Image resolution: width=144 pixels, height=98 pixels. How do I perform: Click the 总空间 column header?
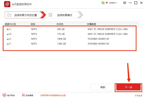[x=60, y=24]
